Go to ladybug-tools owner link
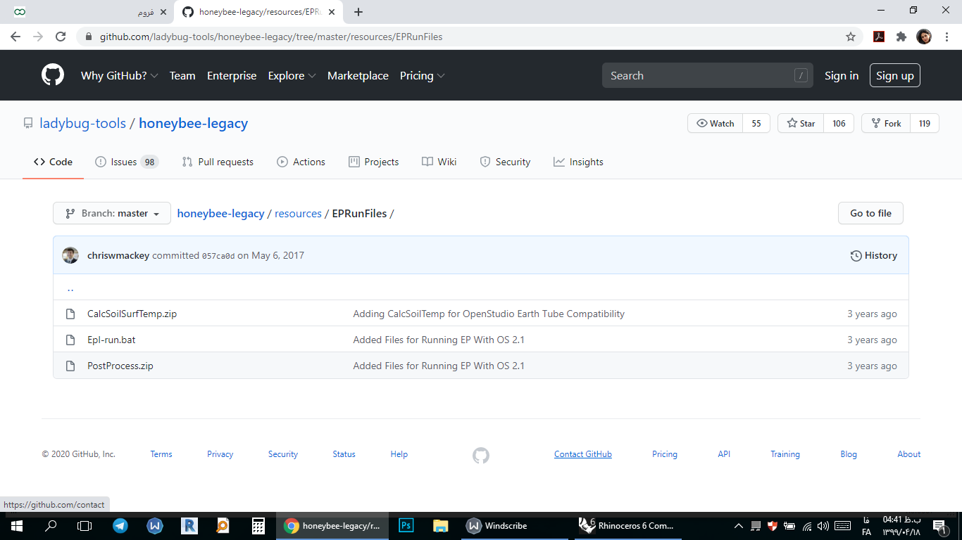The height and width of the screenshot is (540, 962). click(82, 123)
